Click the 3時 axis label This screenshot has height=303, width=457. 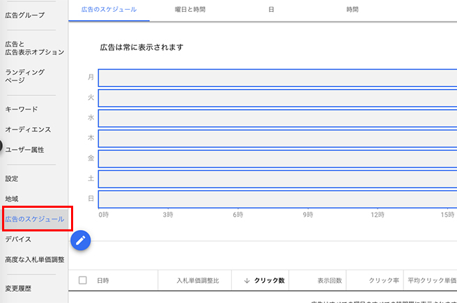coord(168,215)
